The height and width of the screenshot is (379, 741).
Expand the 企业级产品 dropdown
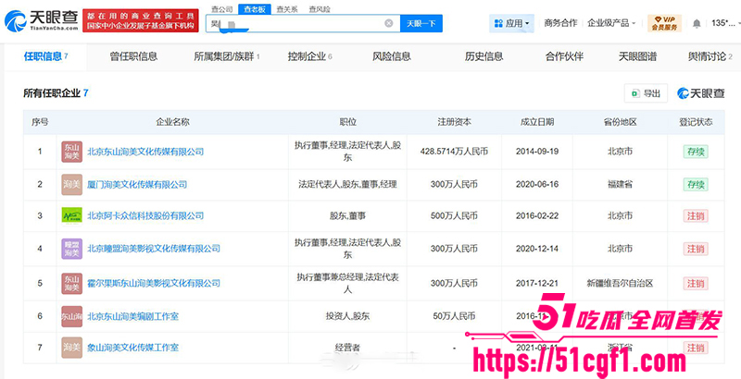click(611, 22)
